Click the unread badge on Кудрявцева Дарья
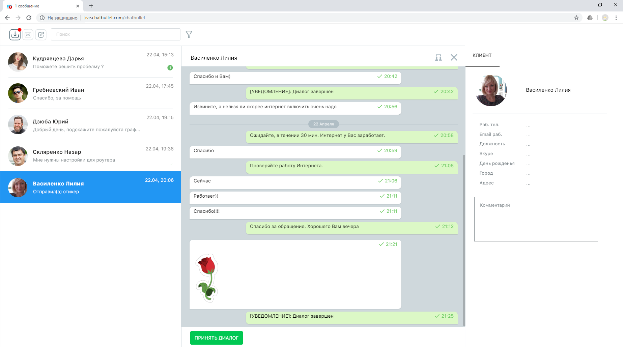Image resolution: width=623 pixels, height=347 pixels. [170, 68]
